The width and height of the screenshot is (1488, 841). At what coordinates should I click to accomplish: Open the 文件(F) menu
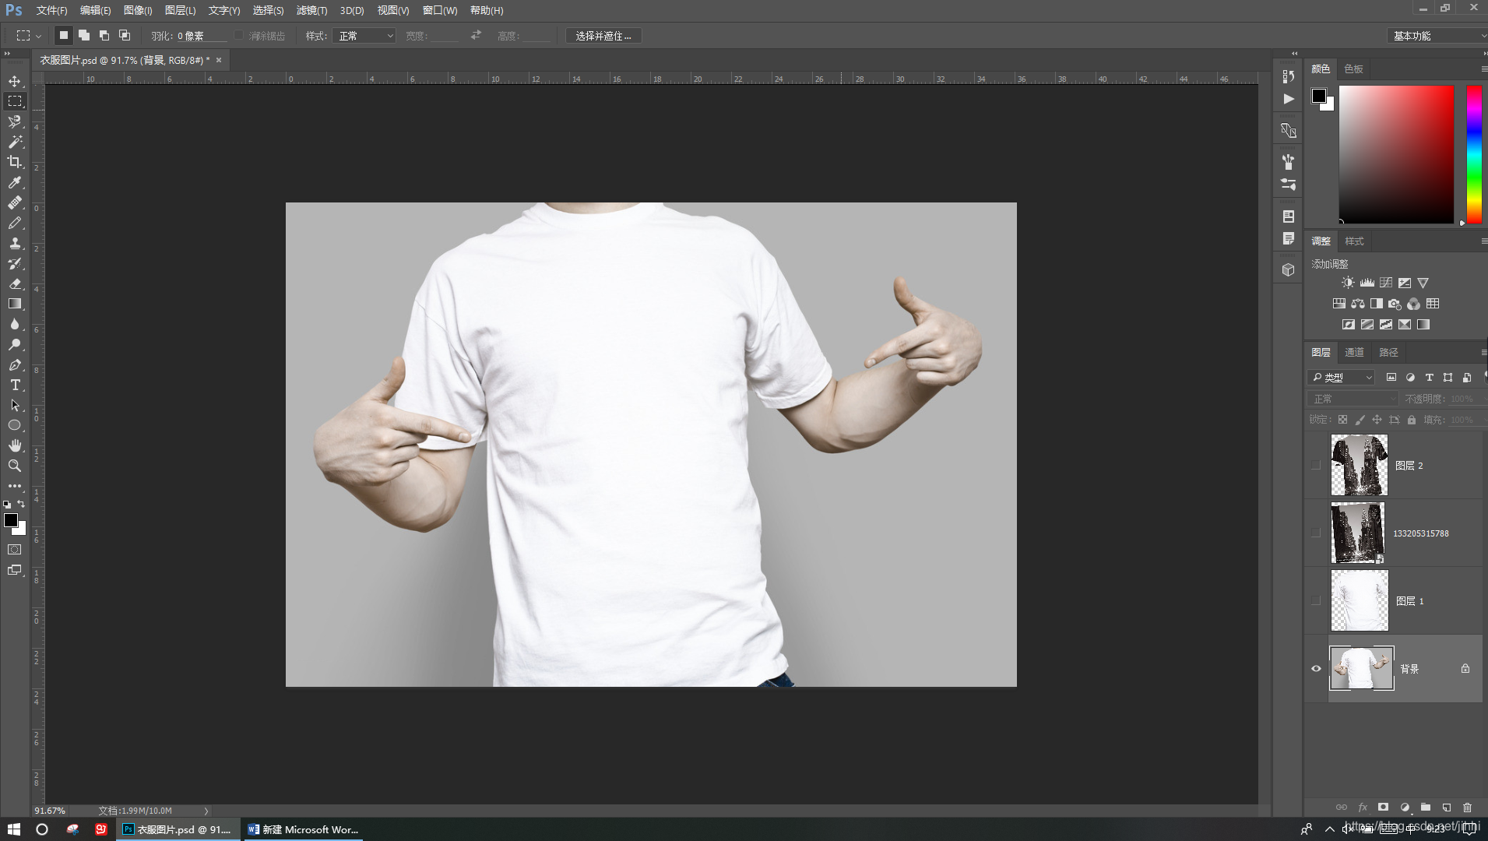point(51,11)
